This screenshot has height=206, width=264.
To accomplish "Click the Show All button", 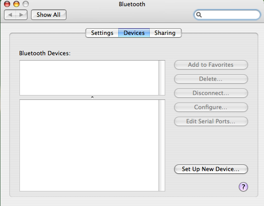I will tap(49, 15).
